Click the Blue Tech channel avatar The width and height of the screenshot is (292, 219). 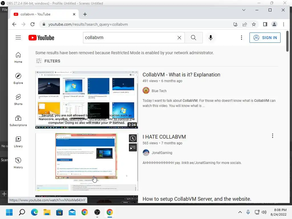point(146,90)
